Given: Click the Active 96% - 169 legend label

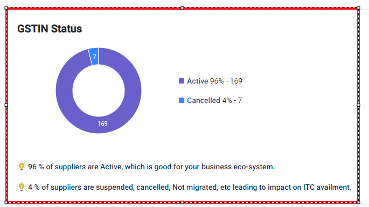Looking at the screenshot, I should click(x=214, y=81).
